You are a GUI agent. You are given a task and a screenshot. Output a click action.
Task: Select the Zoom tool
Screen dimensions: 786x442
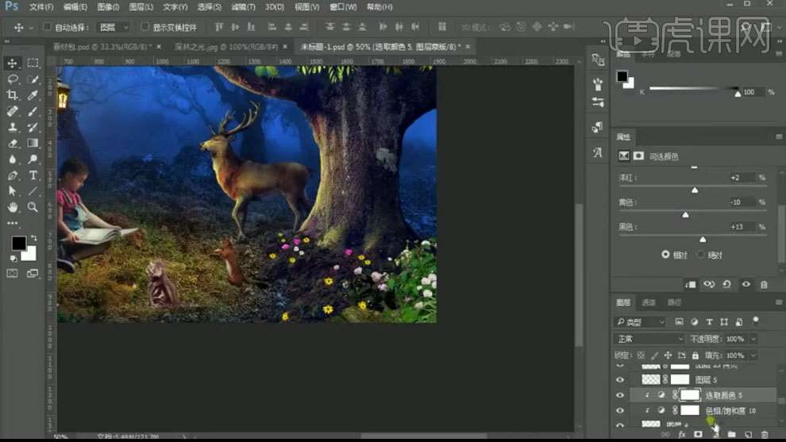click(33, 207)
